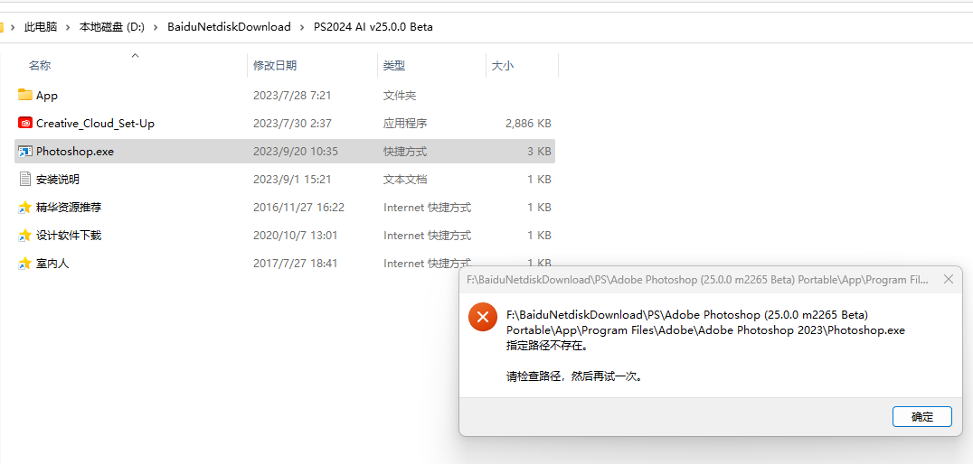Viewport: 973px width, 464px height.
Task: Click the star icon beside 设计软件下载
Action: pyautogui.click(x=24, y=236)
